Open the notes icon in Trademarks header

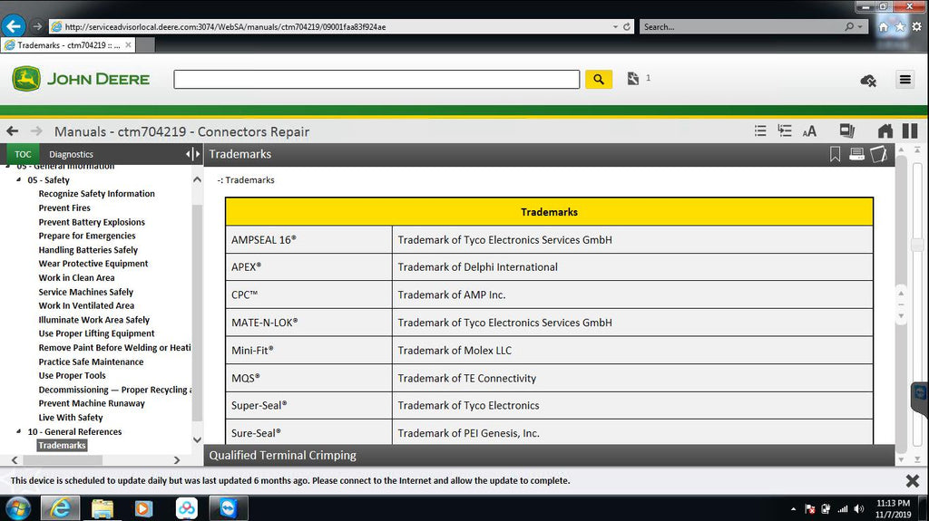(x=877, y=154)
